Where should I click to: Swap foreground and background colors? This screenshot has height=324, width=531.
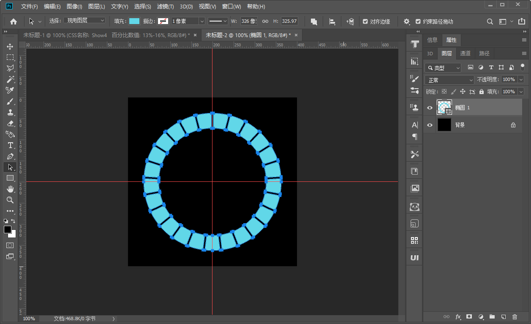point(13,221)
